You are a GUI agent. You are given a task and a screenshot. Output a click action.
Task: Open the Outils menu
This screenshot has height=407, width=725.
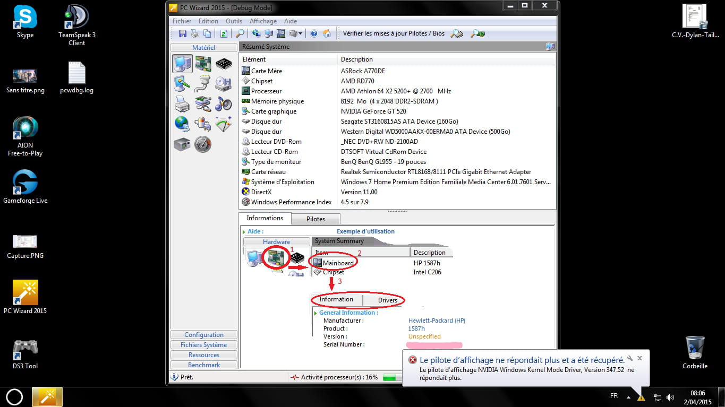(x=234, y=21)
